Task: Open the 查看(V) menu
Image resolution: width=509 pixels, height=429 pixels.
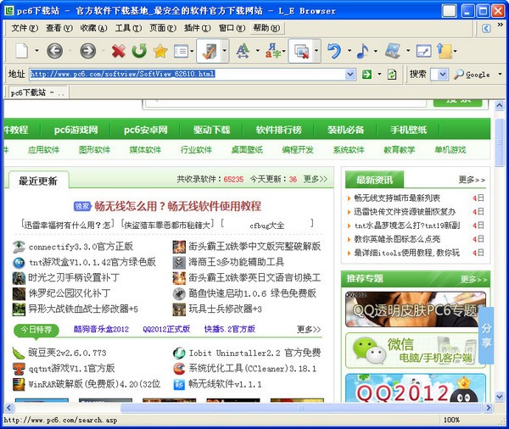Action: [59, 28]
